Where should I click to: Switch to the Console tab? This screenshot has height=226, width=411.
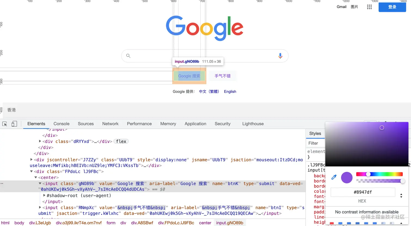(x=61, y=124)
